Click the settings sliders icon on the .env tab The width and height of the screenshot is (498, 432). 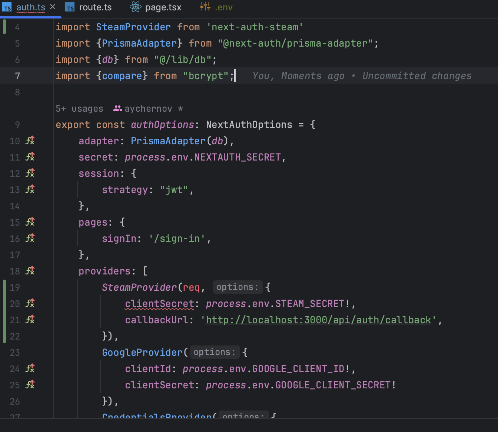pos(205,6)
